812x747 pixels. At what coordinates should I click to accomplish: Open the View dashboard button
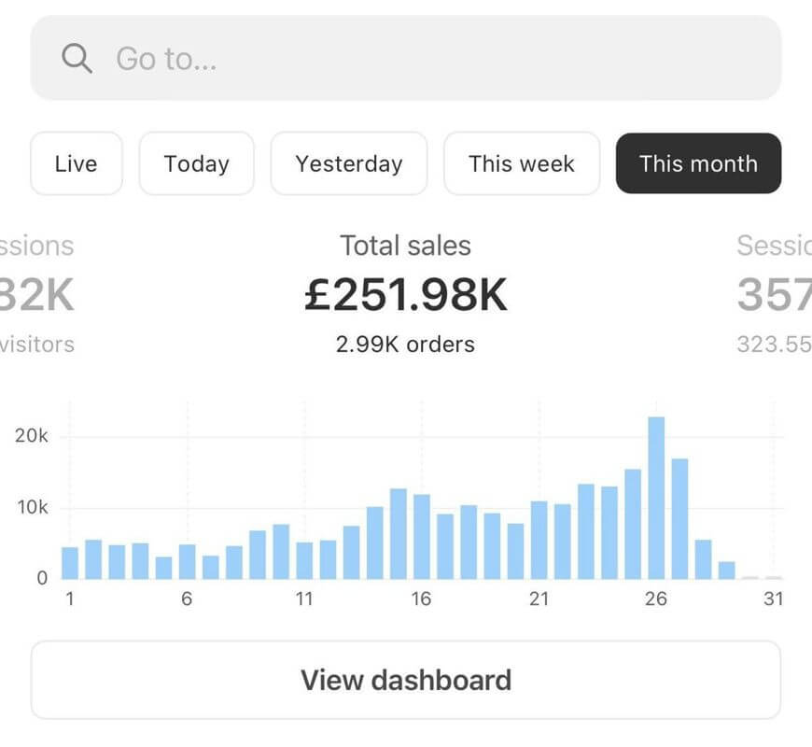point(405,680)
